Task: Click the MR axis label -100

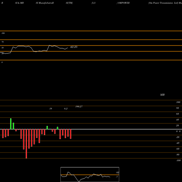Action: (178, 161)
